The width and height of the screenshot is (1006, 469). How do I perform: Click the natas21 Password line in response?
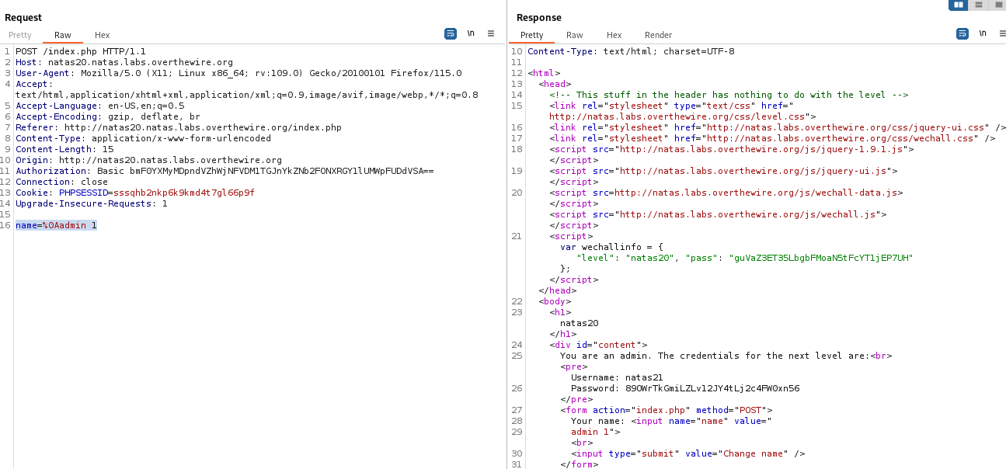(x=685, y=388)
